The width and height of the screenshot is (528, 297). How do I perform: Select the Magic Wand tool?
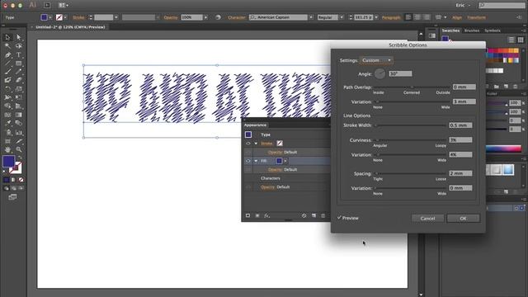point(7,46)
